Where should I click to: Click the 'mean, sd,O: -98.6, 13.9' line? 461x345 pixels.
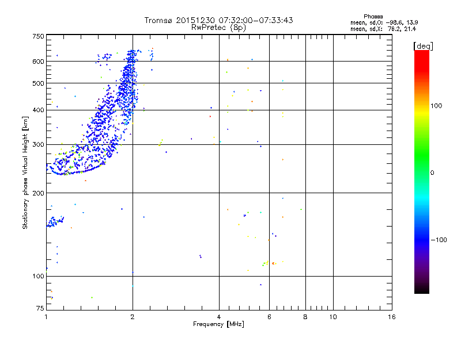384,22
